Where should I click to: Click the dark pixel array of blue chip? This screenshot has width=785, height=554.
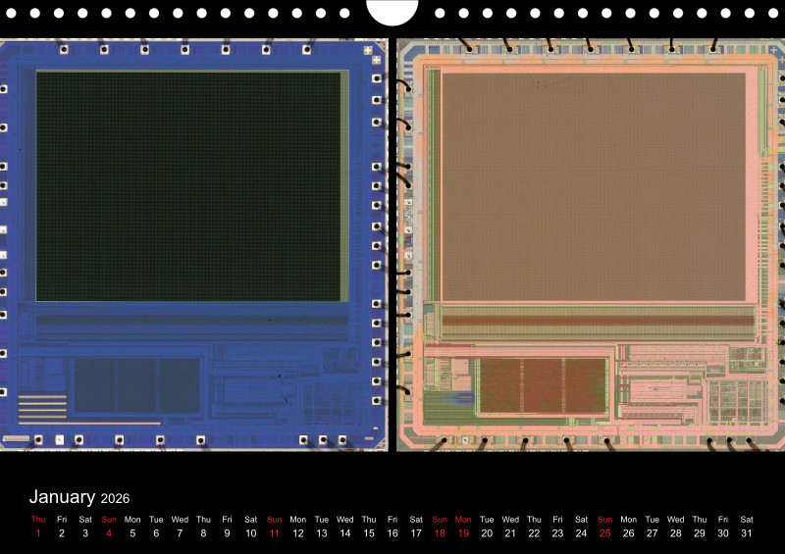click(x=191, y=186)
